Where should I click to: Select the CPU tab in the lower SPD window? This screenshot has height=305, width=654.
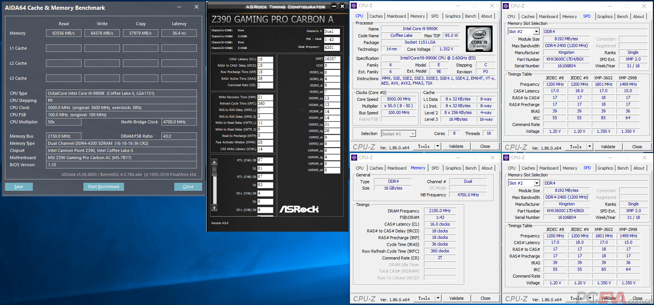pyautogui.click(x=512, y=168)
